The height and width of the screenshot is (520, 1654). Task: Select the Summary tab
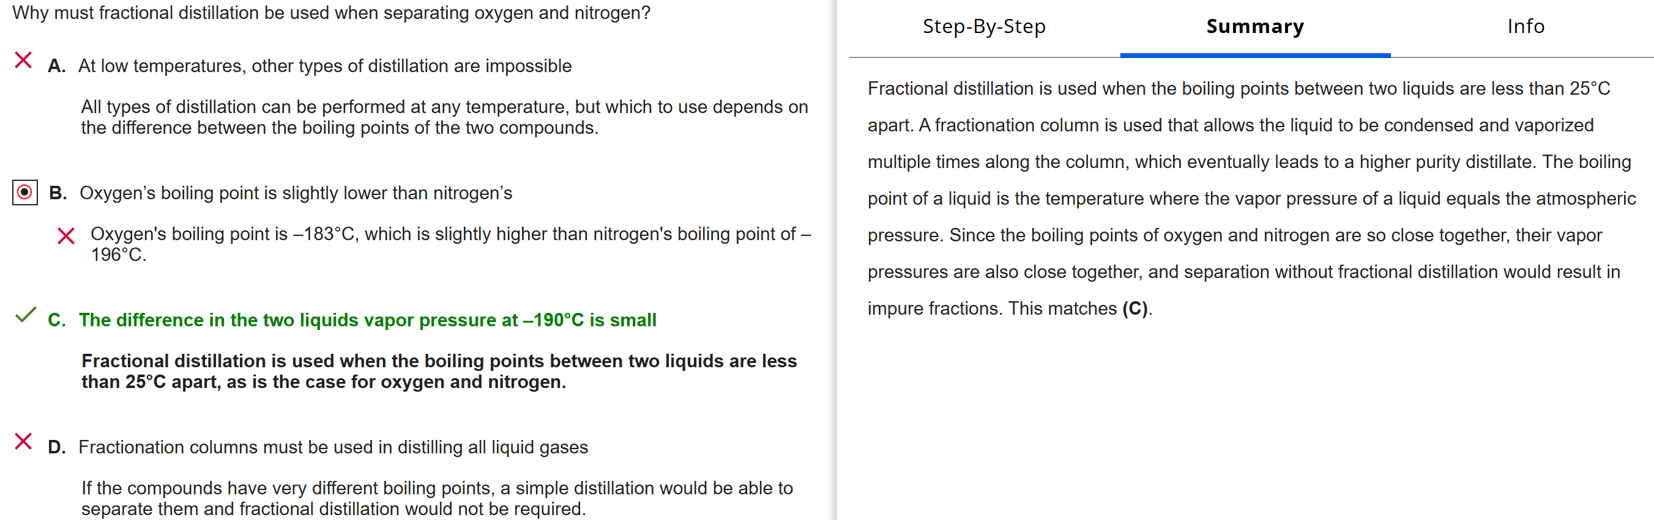1254,26
